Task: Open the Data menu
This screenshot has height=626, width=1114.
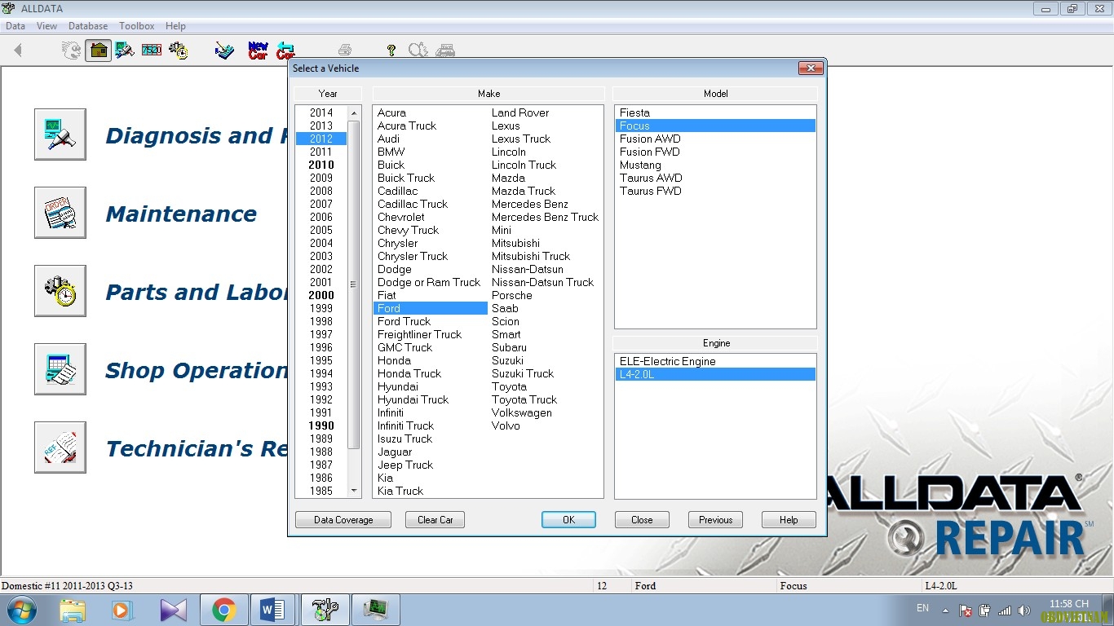Action: coord(15,26)
